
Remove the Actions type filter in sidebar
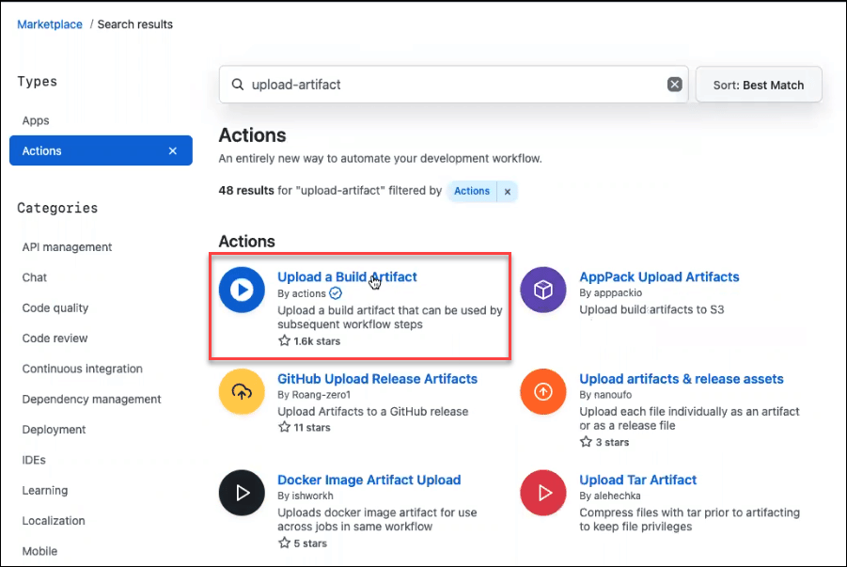click(x=172, y=151)
